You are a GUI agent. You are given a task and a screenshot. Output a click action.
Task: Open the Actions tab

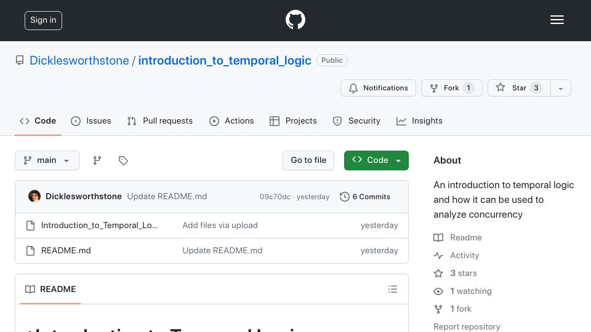[x=231, y=121]
